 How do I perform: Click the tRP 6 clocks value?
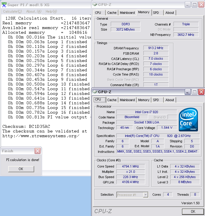coord(156,69)
